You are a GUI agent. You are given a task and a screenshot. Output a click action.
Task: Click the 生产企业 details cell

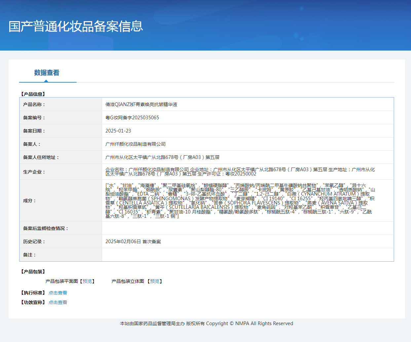(248, 172)
